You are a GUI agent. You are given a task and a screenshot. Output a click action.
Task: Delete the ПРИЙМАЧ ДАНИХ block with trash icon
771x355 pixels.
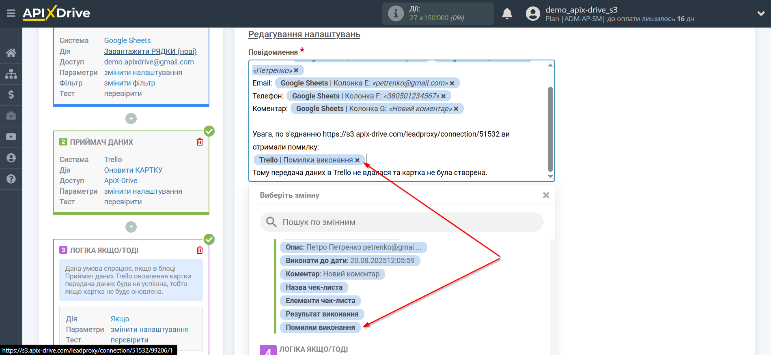(200, 142)
